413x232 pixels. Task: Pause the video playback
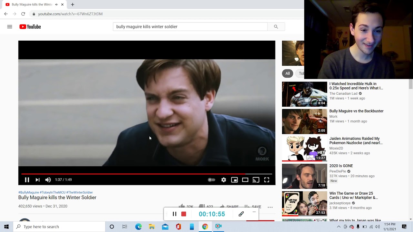(x=27, y=180)
